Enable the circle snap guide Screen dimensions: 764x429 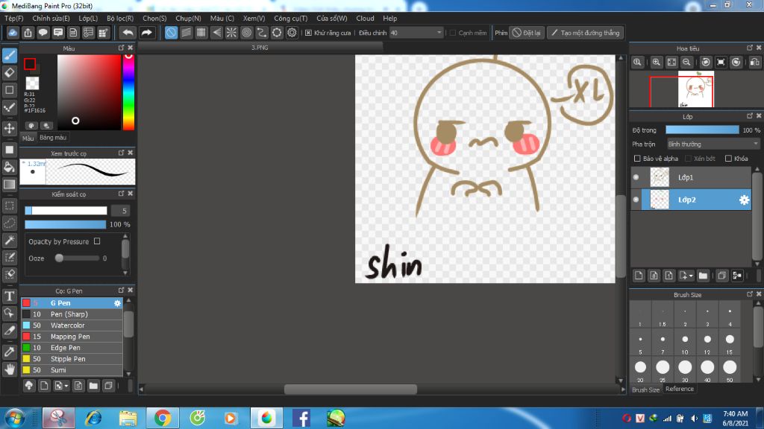coord(246,33)
